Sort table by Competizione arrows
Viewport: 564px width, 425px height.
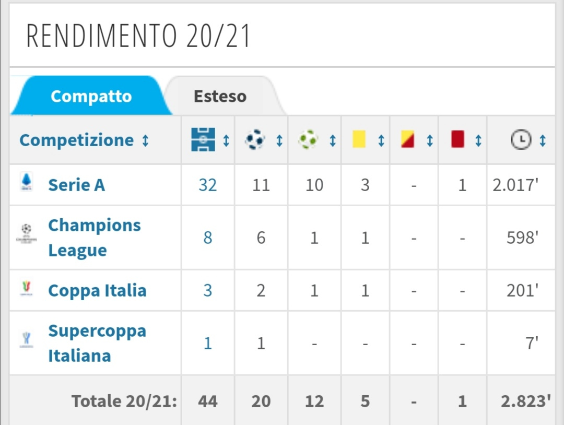145,140
